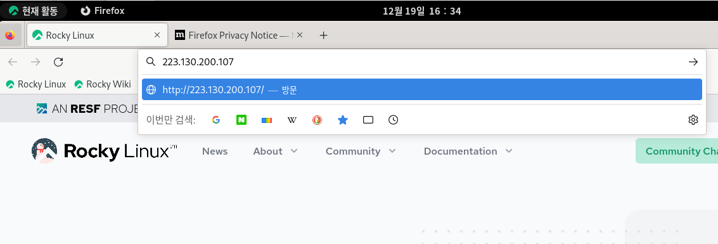The width and height of the screenshot is (718, 244).
Task: Open the Firefox app menu in top bar
Action: 102,11
